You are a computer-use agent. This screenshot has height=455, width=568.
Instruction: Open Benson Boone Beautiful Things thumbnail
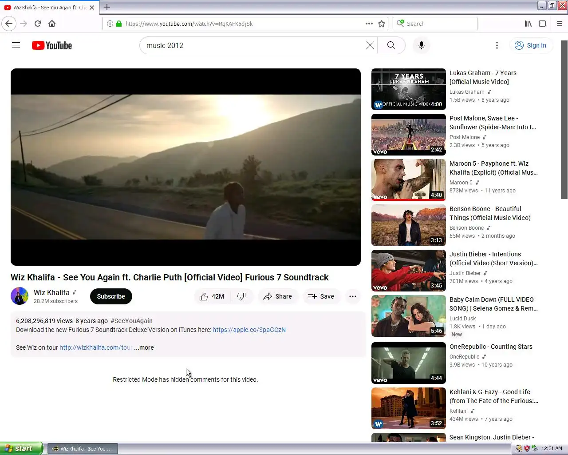pyautogui.click(x=409, y=225)
